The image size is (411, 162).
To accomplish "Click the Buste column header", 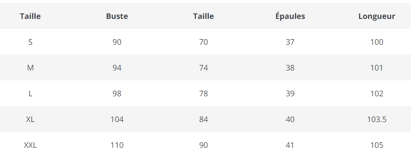I will pyautogui.click(x=117, y=16).
